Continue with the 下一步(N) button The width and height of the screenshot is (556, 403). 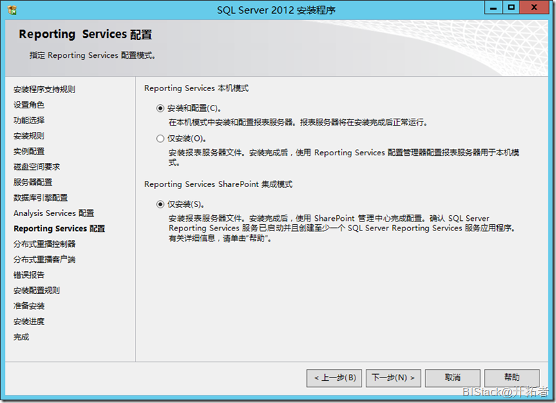point(393,378)
